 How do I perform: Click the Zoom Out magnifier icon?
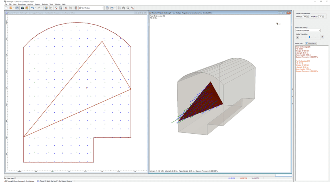(128, 8)
